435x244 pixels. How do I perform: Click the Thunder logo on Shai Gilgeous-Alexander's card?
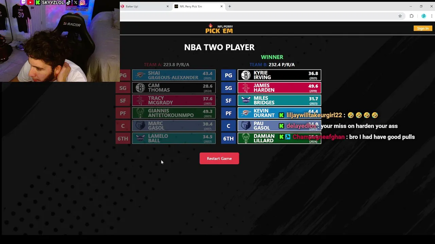[x=140, y=75]
